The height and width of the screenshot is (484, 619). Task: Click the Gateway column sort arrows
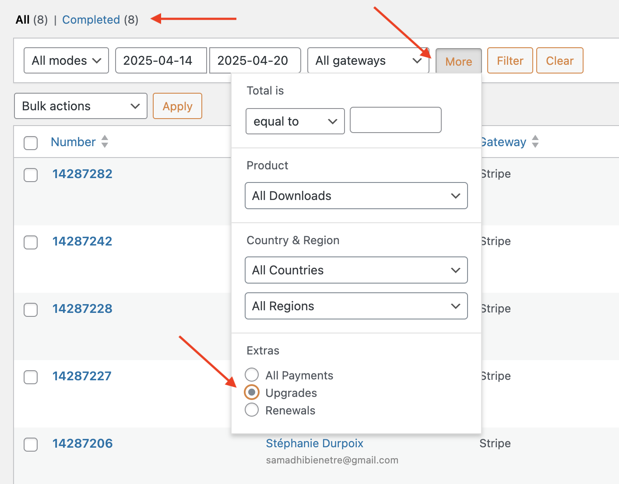535,141
